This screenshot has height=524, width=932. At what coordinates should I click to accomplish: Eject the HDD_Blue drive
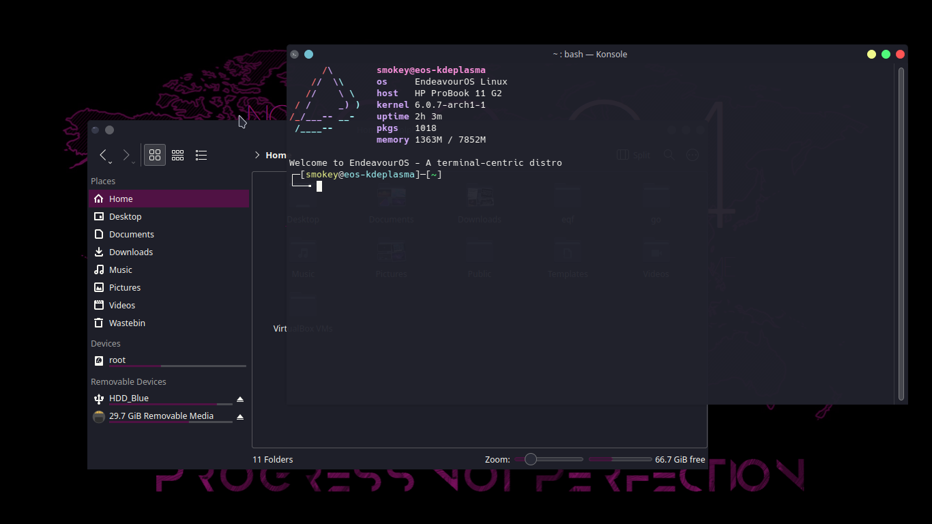239,399
